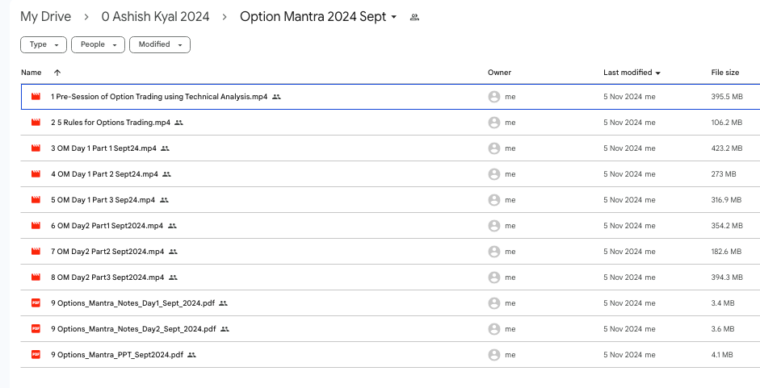Click the owner avatar in 4 OM Day 1 Part 2 row
760x388 pixels.
point(494,174)
